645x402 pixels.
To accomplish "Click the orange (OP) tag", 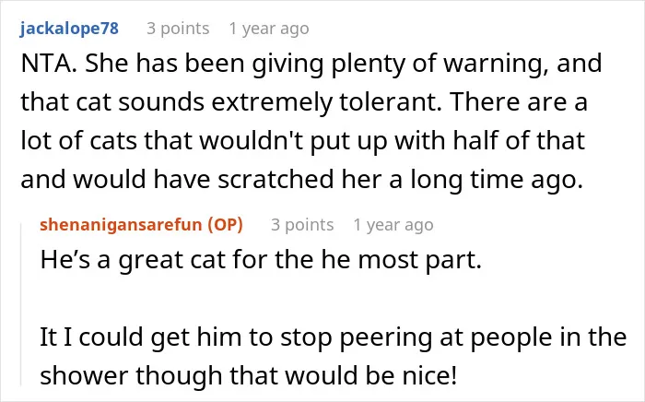I will tap(225, 225).
